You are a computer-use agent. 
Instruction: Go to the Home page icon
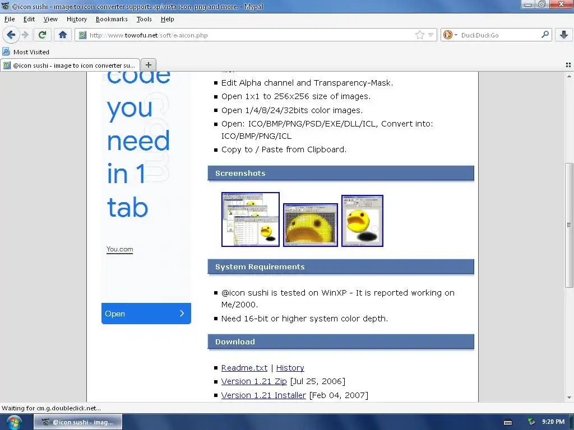click(x=63, y=35)
